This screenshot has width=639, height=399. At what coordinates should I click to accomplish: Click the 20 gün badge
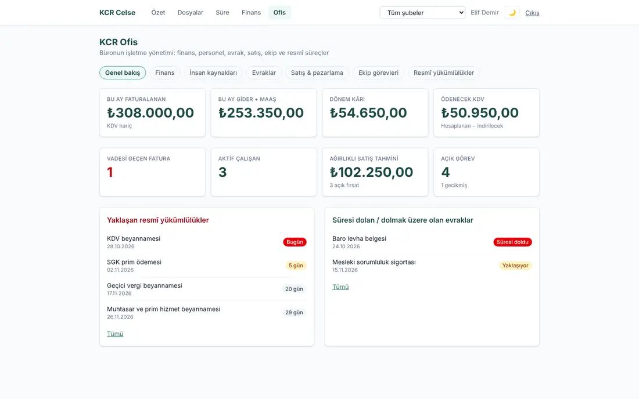pyautogui.click(x=294, y=289)
